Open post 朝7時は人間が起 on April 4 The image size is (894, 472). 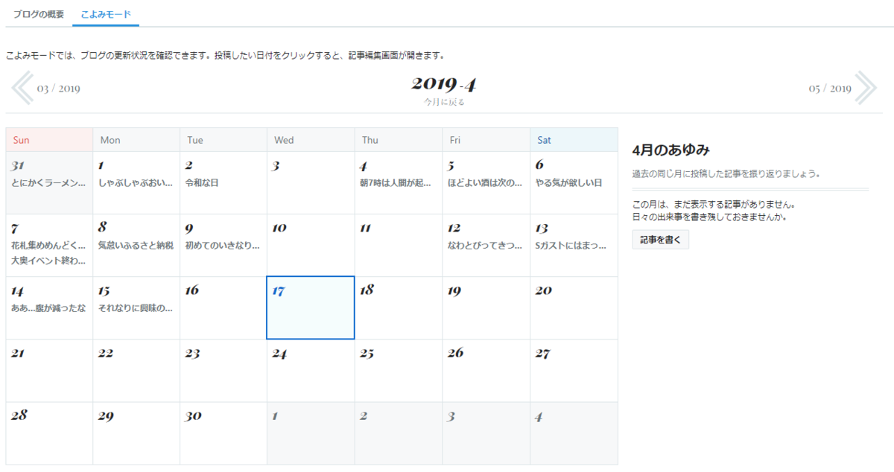(396, 182)
